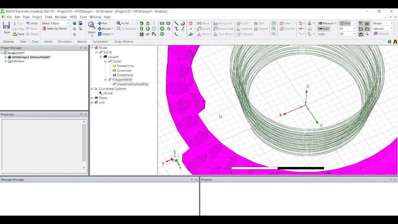This screenshot has height=224, width=398.
Task: Switch to the Results ribbon tab
Action: pos(82,42)
